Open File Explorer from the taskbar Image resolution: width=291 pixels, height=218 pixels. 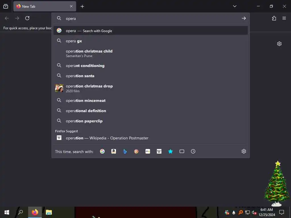[49, 212]
